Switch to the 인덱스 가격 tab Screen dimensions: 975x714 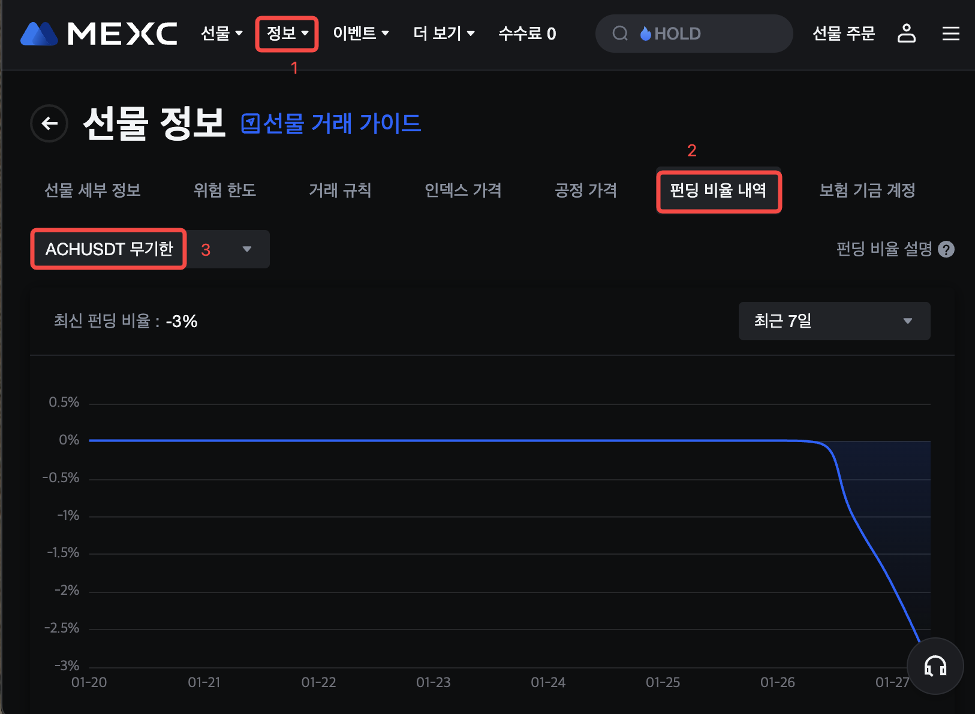coord(463,190)
